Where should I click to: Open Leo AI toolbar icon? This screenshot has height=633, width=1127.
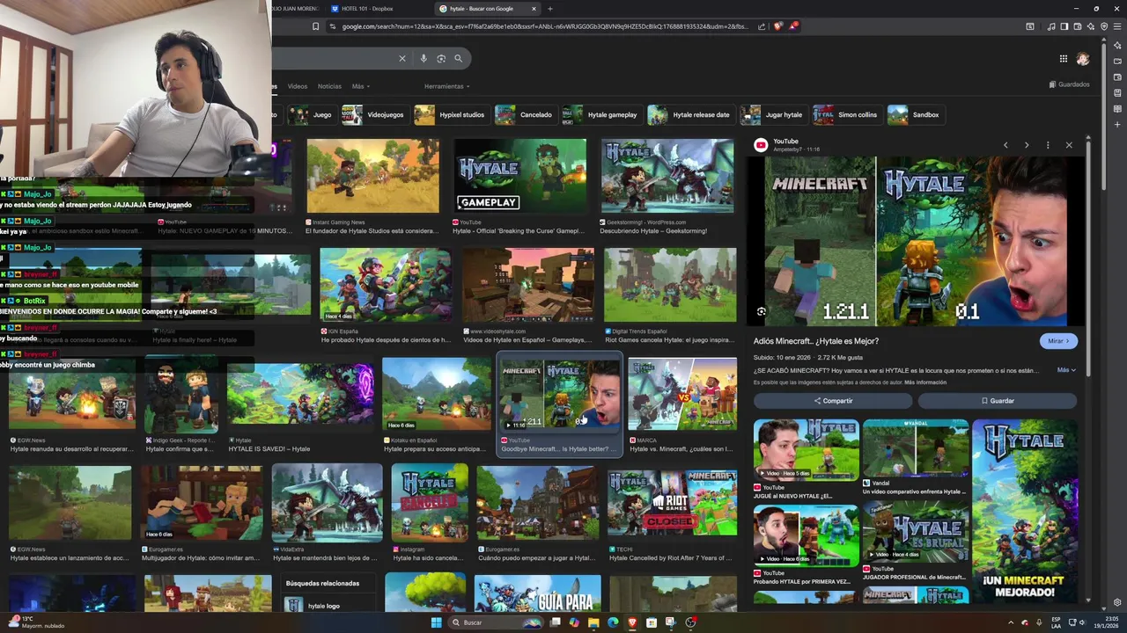[1091, 26]
